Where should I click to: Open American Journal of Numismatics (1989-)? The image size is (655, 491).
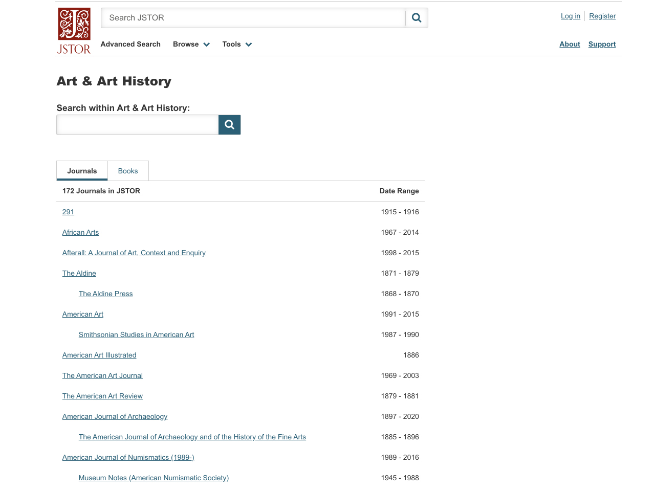(x=128, y=457)
